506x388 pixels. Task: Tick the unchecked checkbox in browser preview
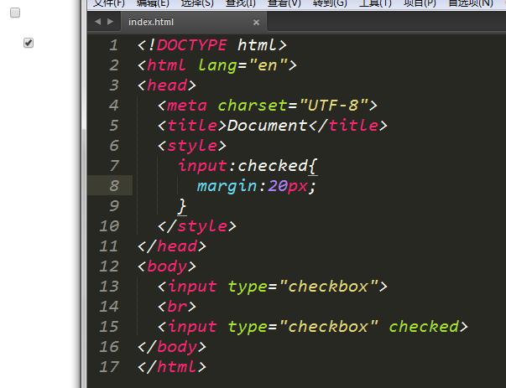click(x=15, y=13)
